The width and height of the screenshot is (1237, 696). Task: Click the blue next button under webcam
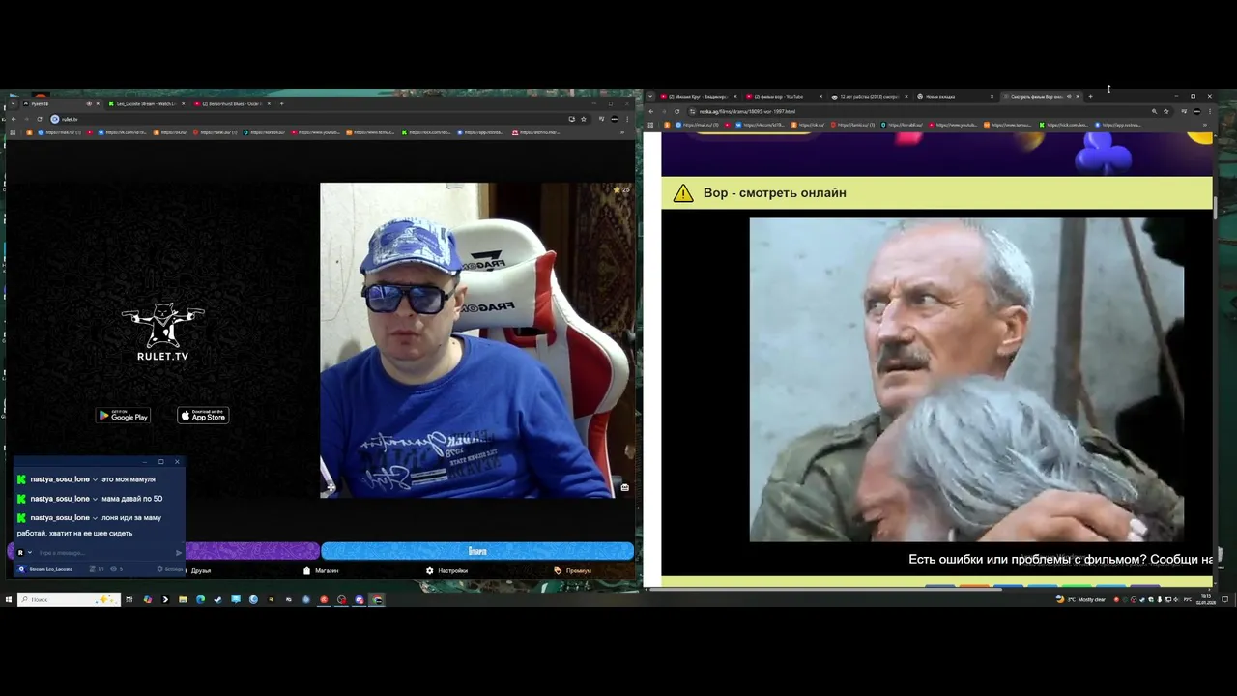pos(477,551)
